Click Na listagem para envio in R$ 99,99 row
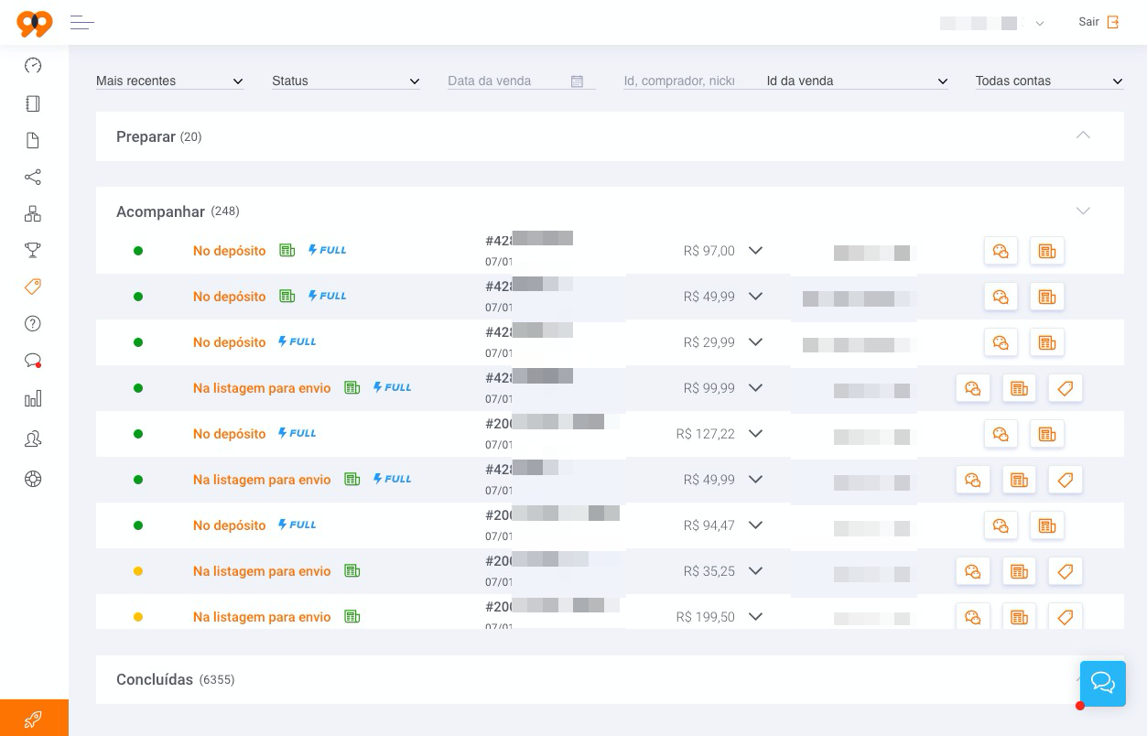The image size is (1147, 736). coord(262,388)
